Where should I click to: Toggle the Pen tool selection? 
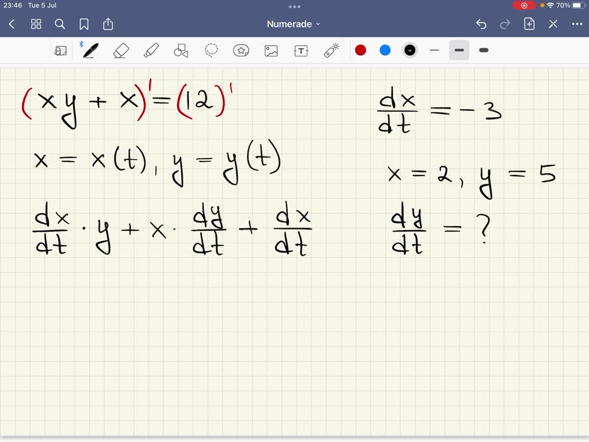(89, 50)
